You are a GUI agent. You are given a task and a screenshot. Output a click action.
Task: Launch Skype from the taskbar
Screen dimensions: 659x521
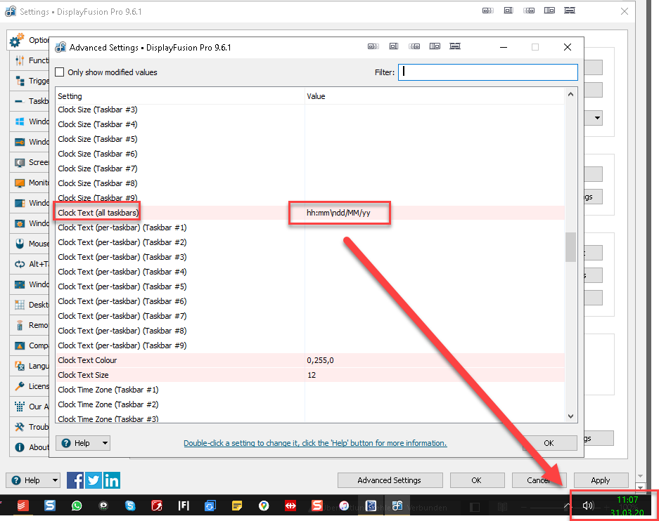click(x=130, y=506)
